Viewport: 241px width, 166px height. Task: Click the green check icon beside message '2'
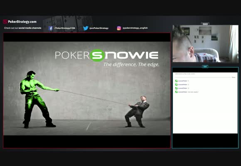(x=176, y=85)
